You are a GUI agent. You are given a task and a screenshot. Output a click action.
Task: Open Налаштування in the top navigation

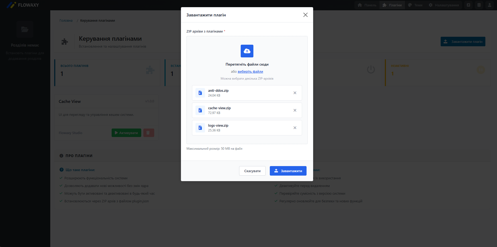pos(444,5)
